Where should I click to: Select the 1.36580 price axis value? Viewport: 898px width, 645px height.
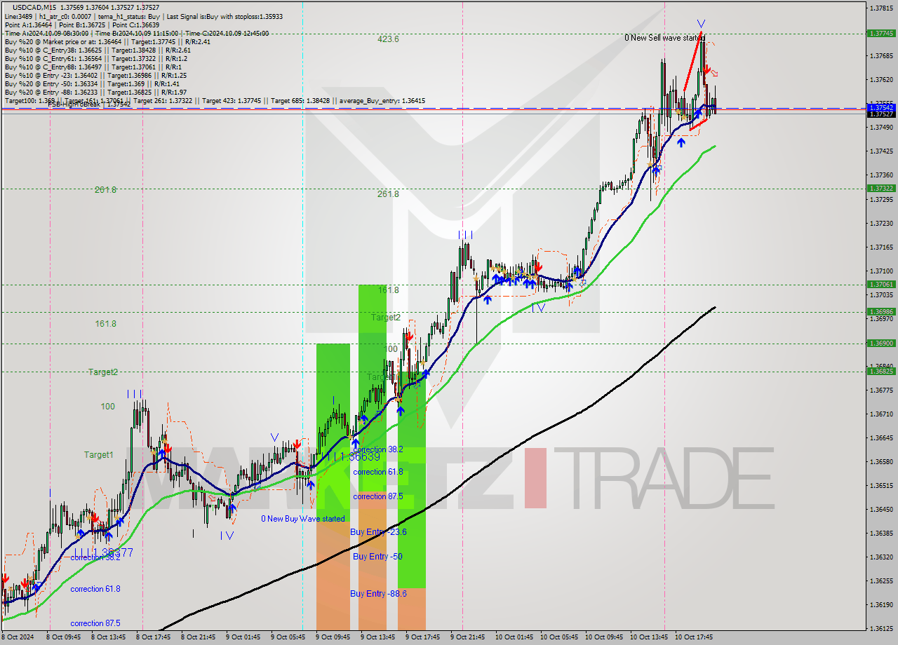(x=881, y=461)
